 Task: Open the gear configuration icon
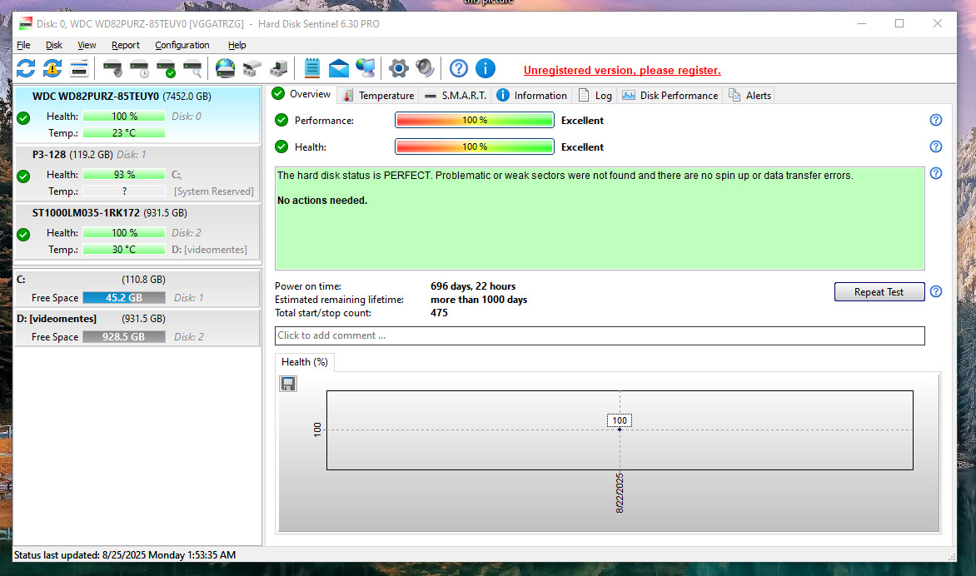point(398,68)
